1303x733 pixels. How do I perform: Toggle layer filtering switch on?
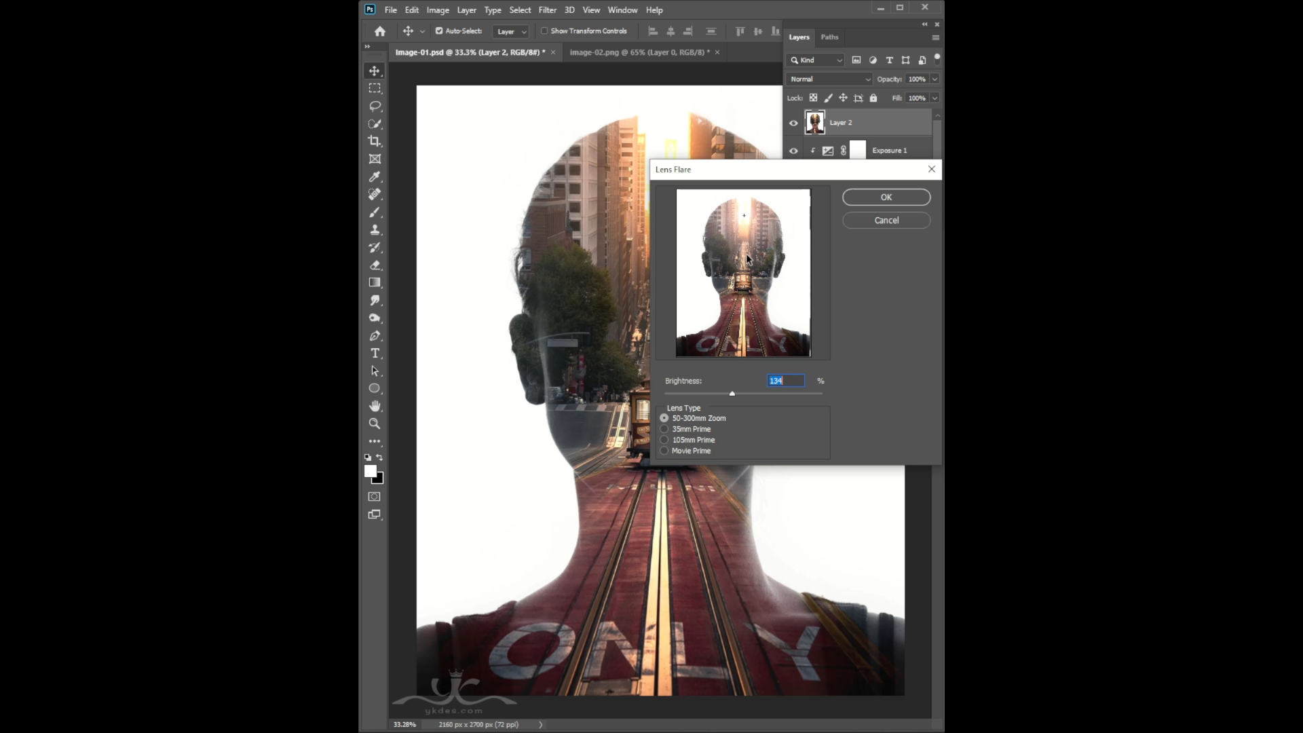pyautogui.click(x=937, y=59)
